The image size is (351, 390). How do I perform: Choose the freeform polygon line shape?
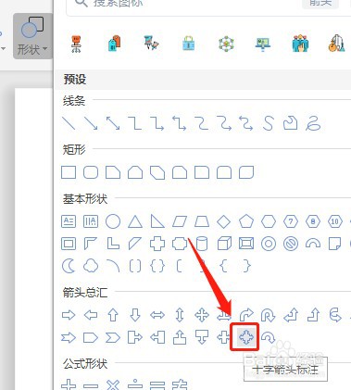coord(290,123)
